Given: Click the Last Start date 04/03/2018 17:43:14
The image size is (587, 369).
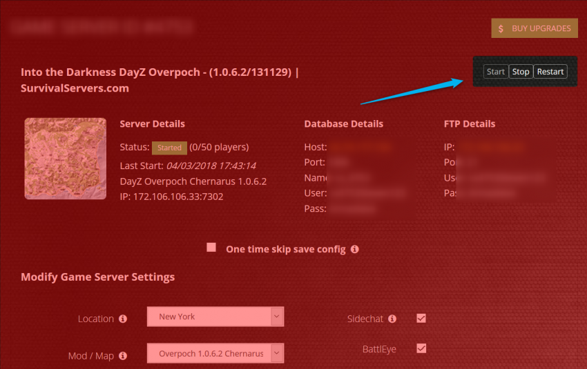Looking at the screenshot, I should pos(211,166).
